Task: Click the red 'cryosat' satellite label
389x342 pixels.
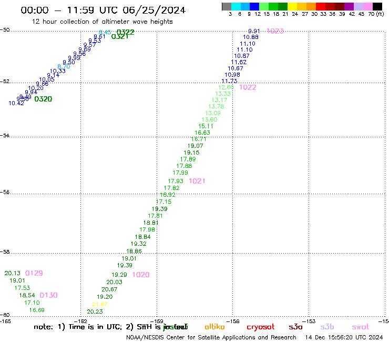Action: [261, 327]
